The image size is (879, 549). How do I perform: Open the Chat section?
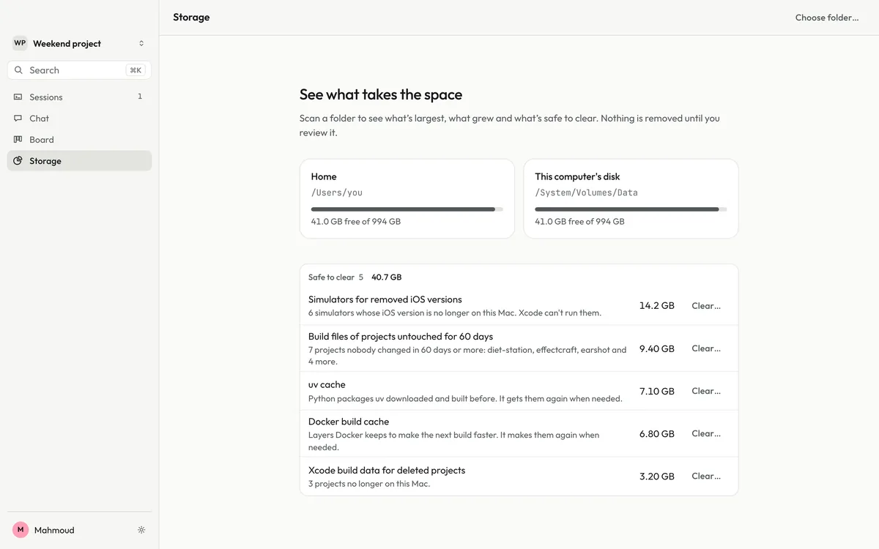tap(79, 118)
